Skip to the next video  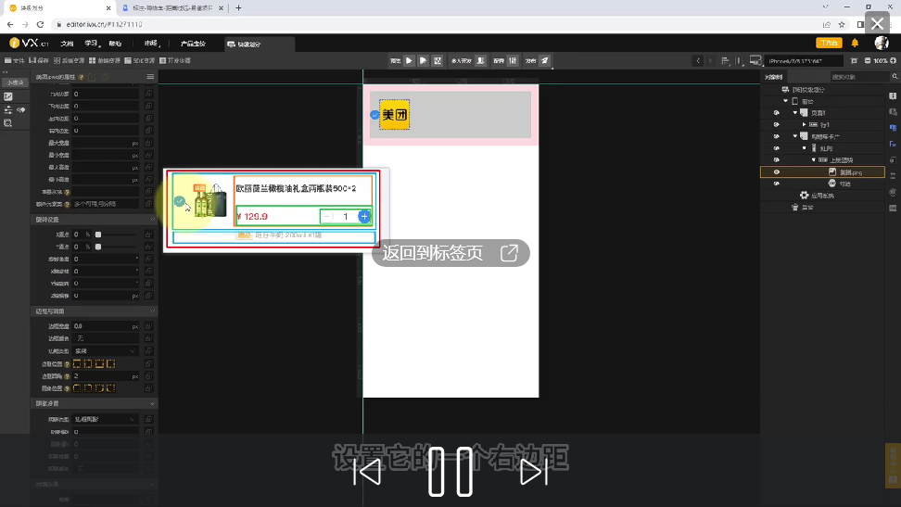[x=534, y=472]
